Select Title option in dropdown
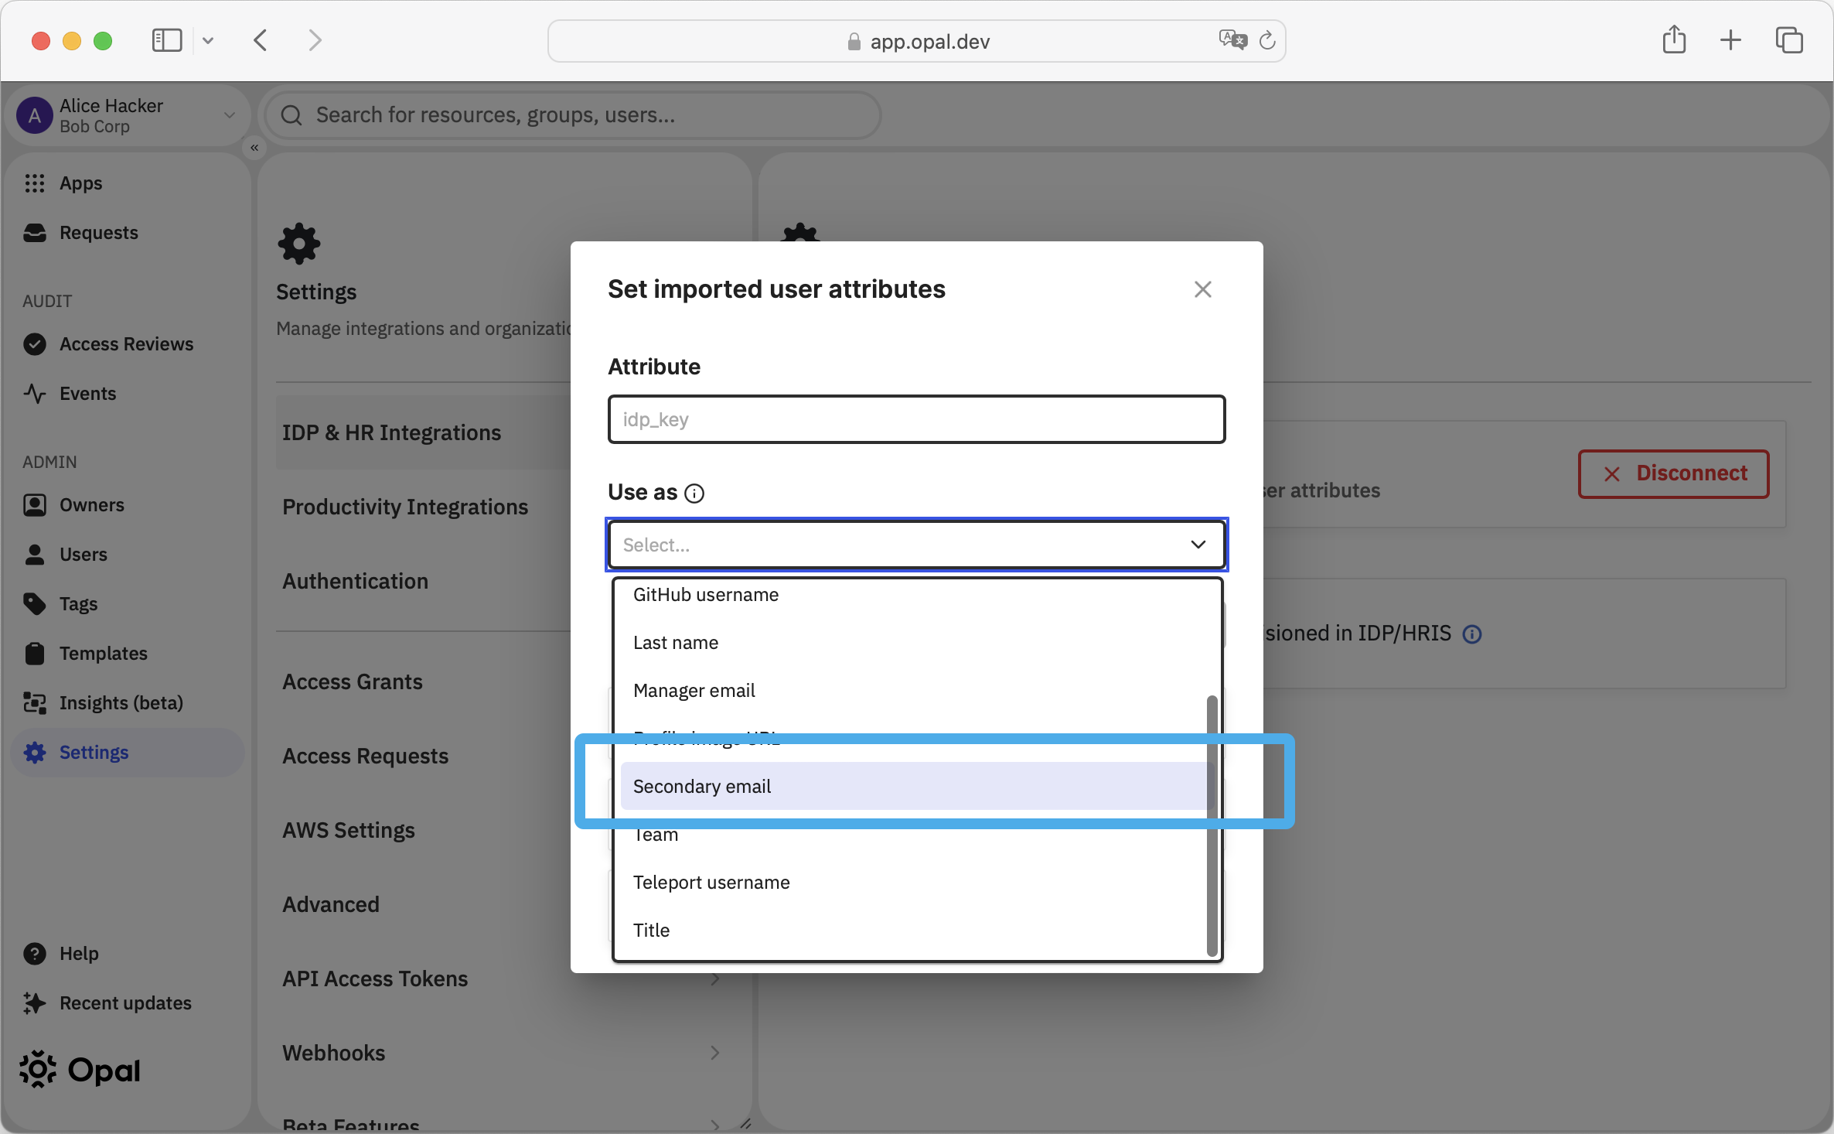Image resolution: width=1834 pixels, height=1134 pixels. tap(915, 931)
